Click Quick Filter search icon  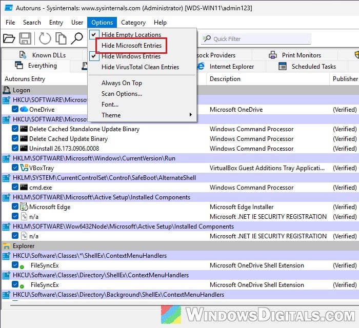[207, 38]
